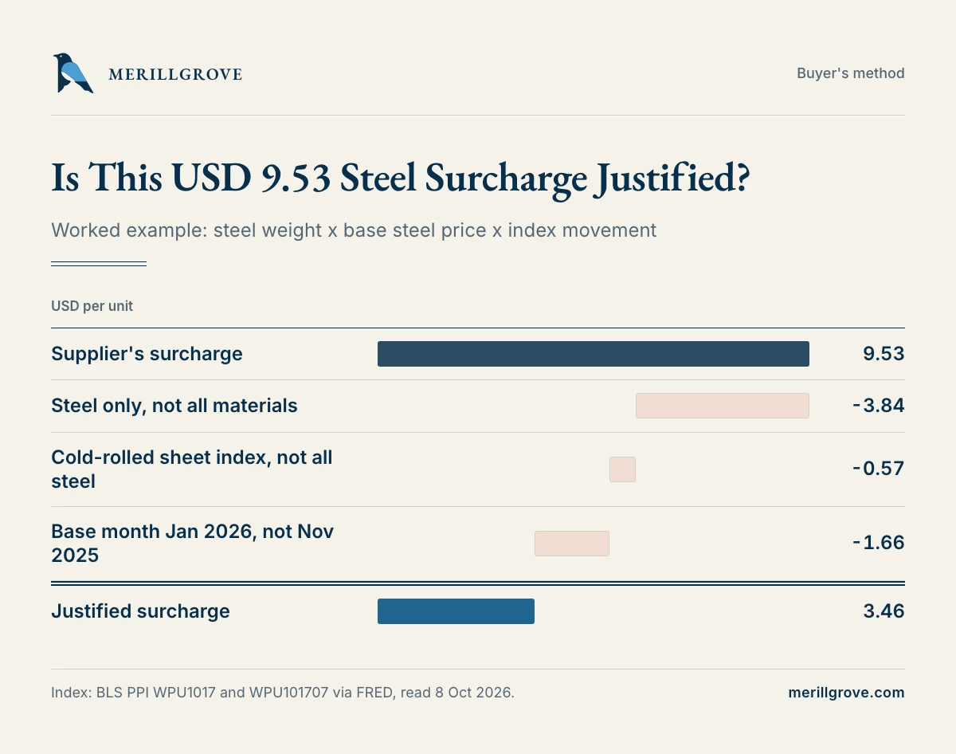The height and width of the screenshot is (754, 956).
Task: Click the 9.53 surcharge value
Action: pos(884,354)
